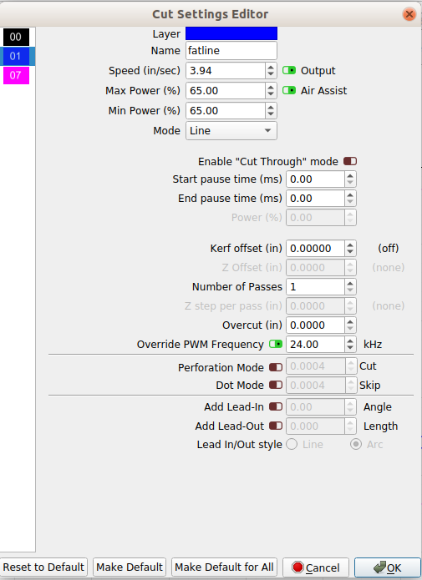Click the Name field containing fatline
Image resolution: width=422 pixels, height=580 pixels.
tap(231, 50)
